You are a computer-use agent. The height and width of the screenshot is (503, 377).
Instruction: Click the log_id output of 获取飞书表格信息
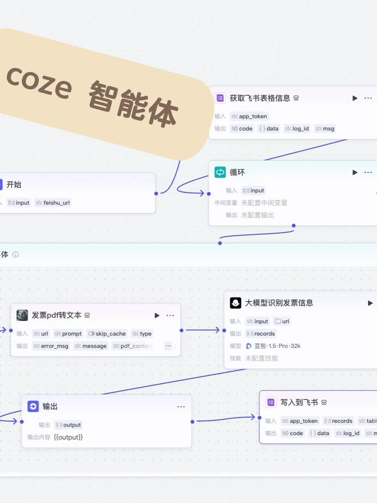297,129
